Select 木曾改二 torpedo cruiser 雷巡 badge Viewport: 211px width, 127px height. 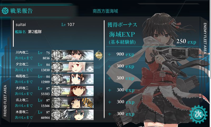point(57,115)
